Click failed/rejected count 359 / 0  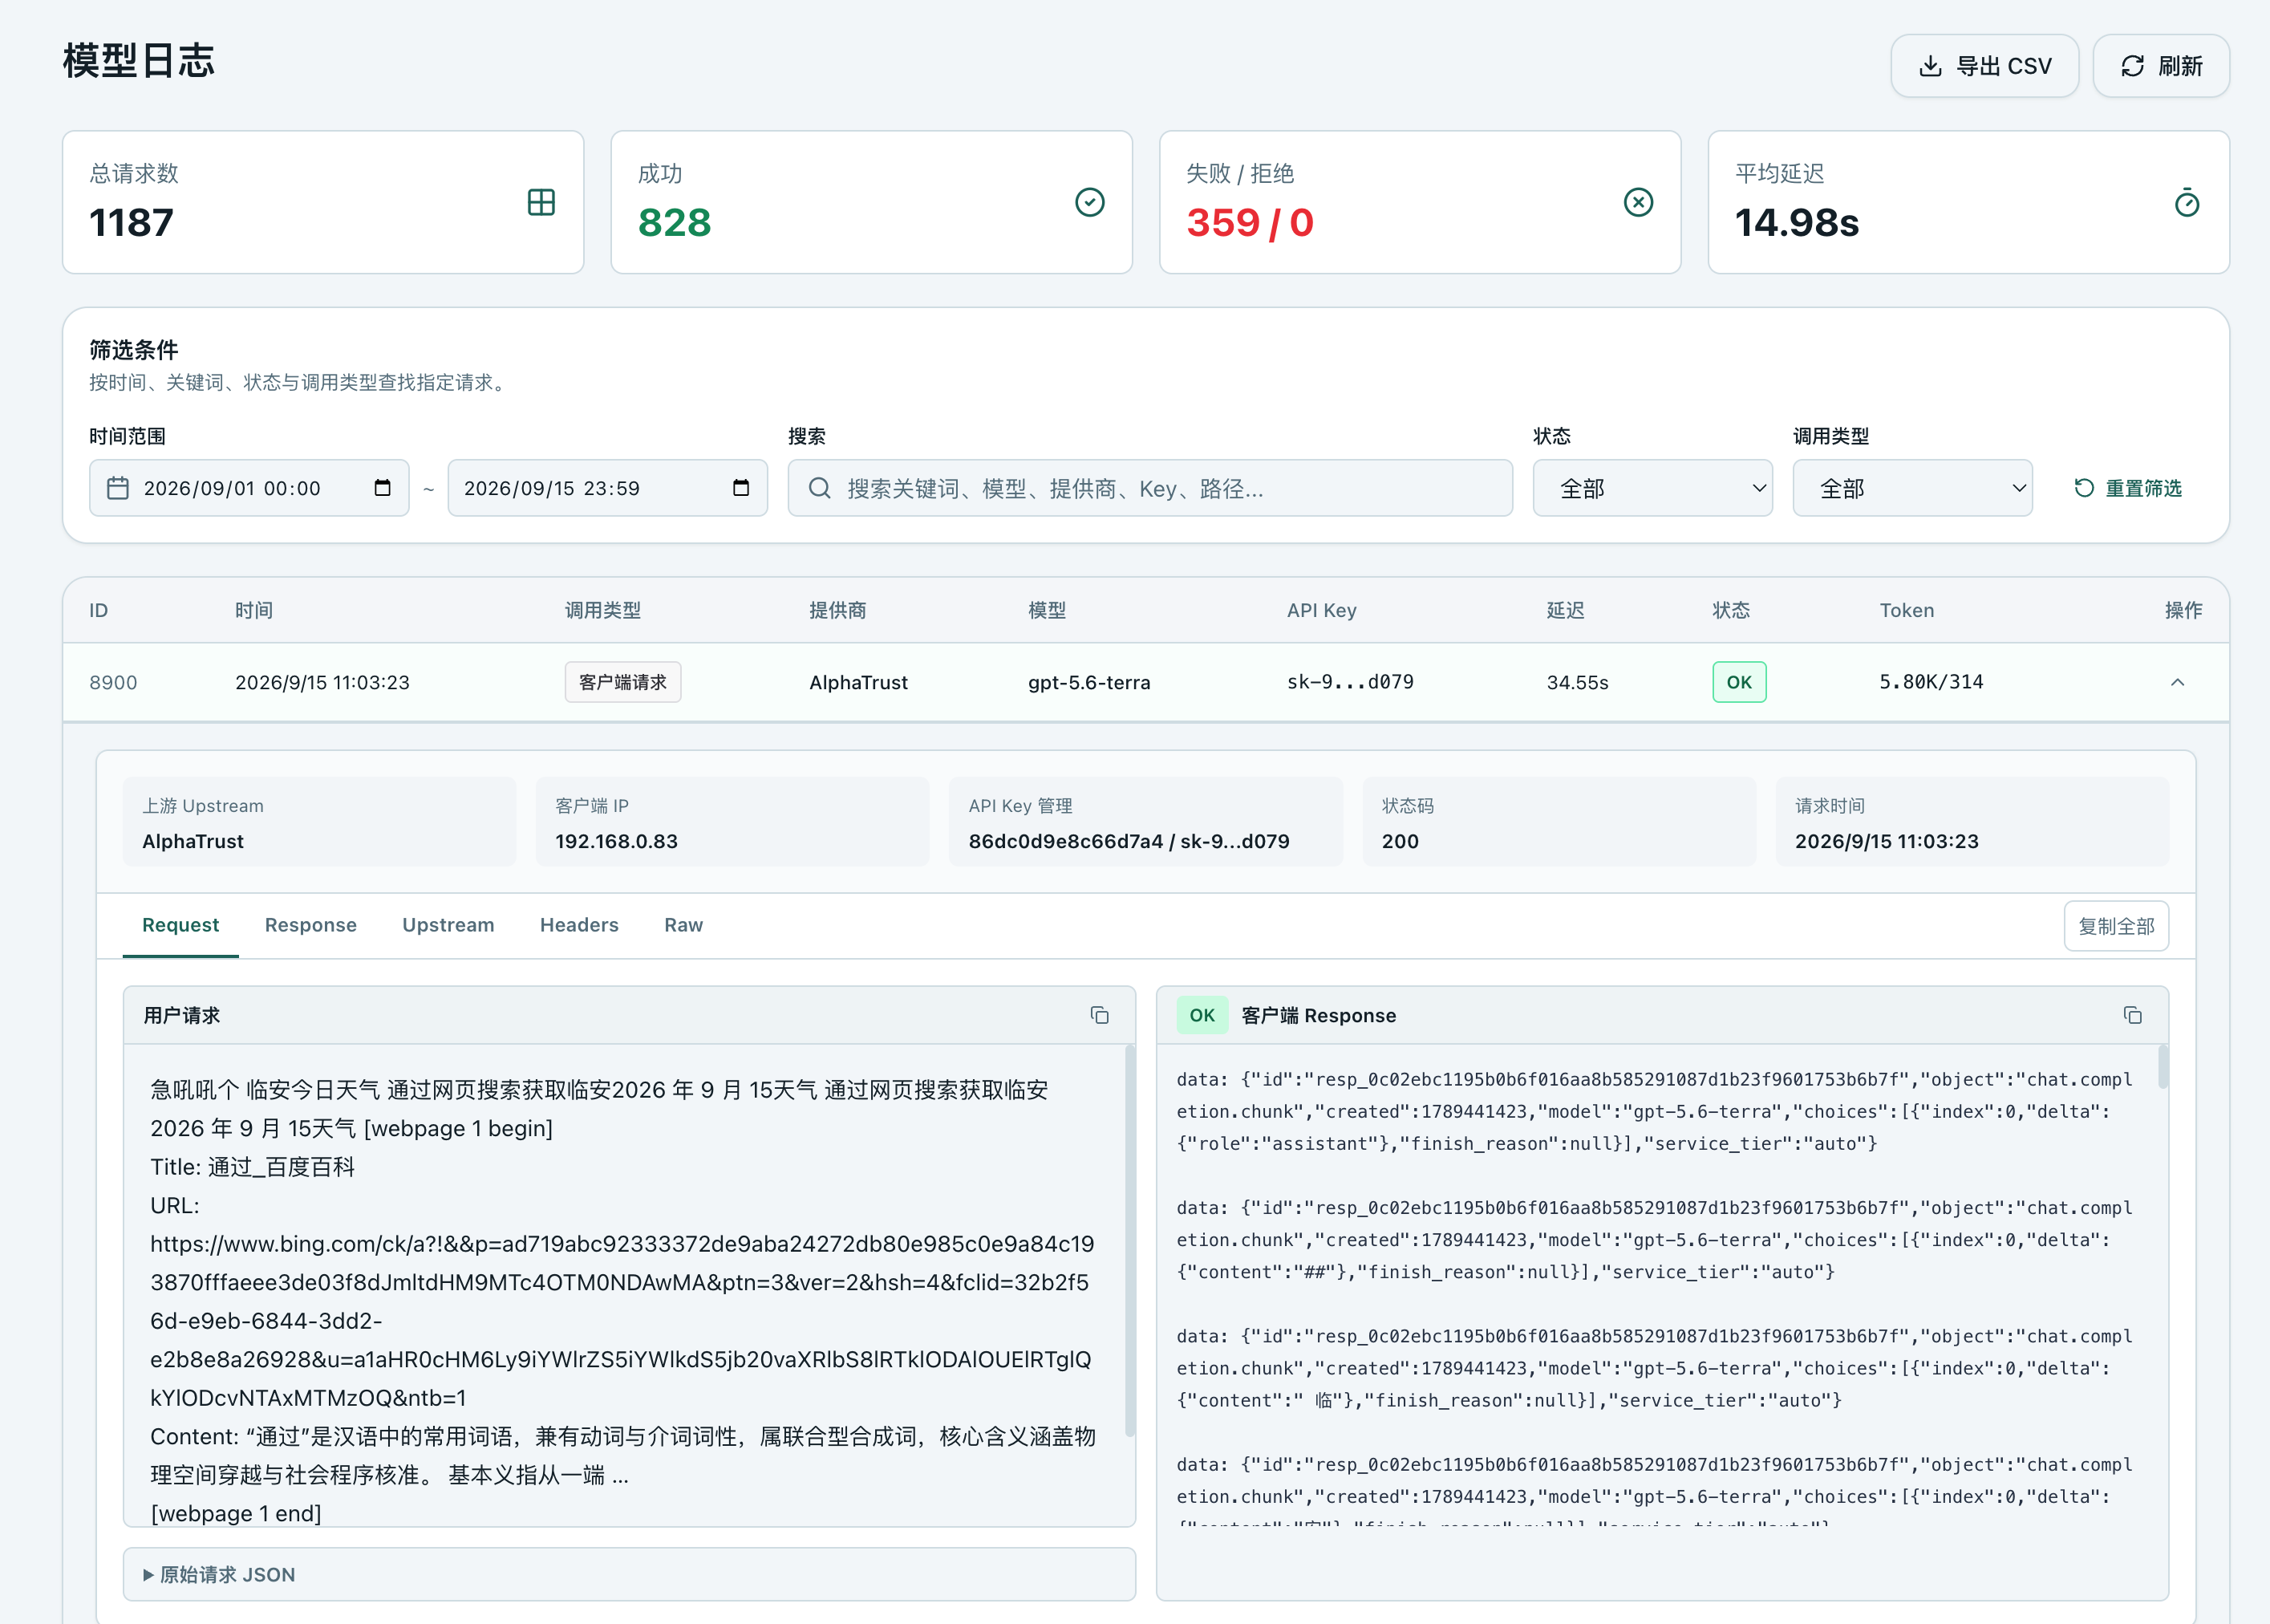[1250, 222]
